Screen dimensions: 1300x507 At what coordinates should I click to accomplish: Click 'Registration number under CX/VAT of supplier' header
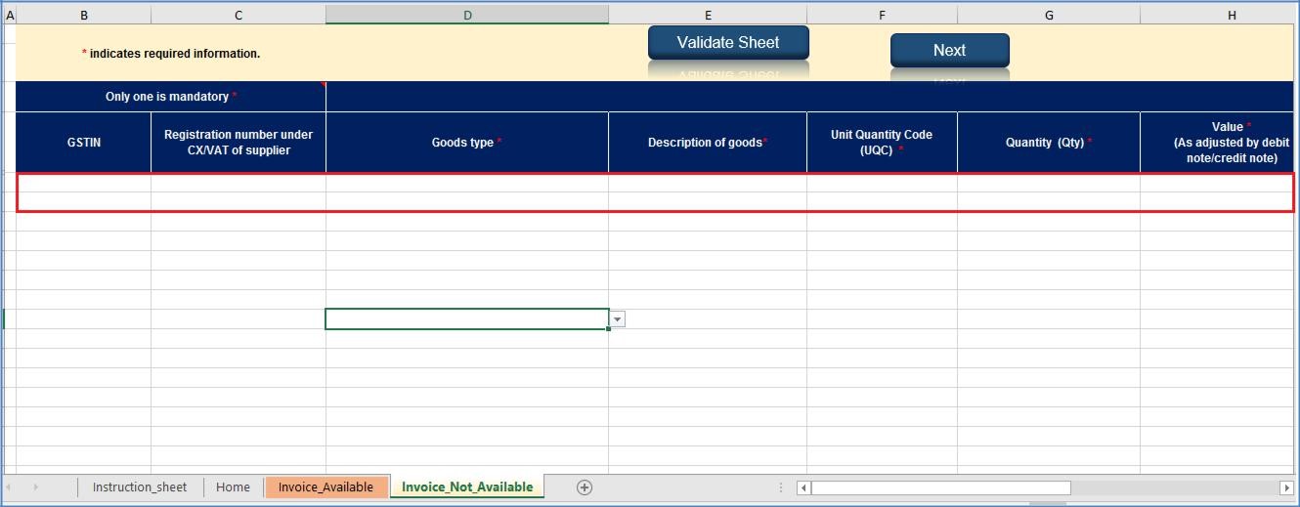tap(238, 143)
